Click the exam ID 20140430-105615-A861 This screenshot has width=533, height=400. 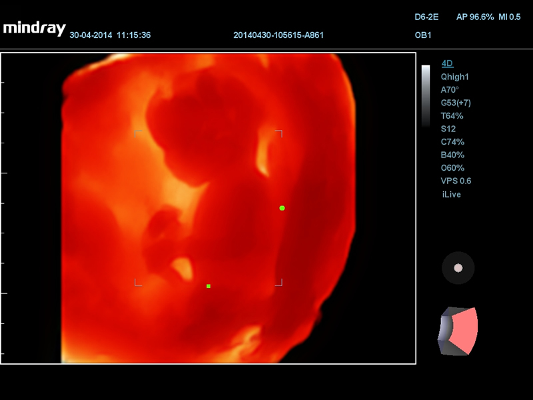pyautogui.click(x=278, y=35)
